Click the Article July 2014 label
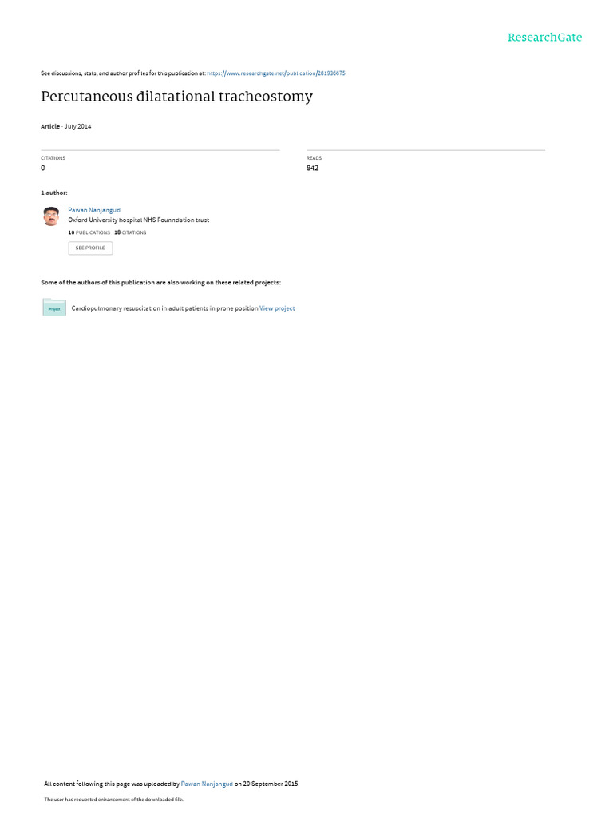Viewport: 613px width, 818px height. pyautogui.click(x=65, y=126)
